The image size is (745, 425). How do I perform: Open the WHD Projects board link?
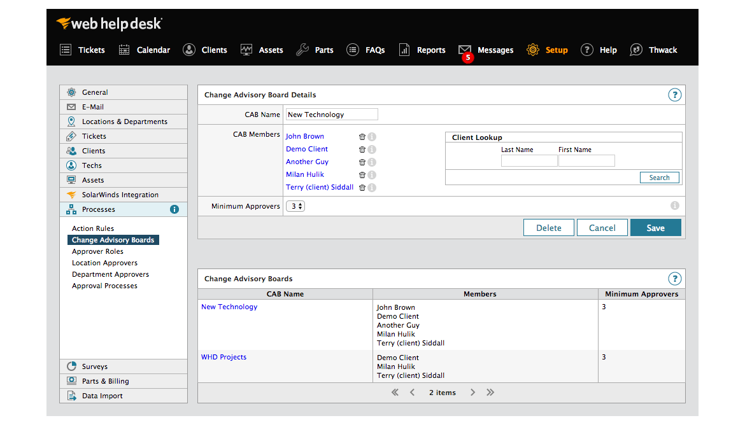(x=223, y=357)
